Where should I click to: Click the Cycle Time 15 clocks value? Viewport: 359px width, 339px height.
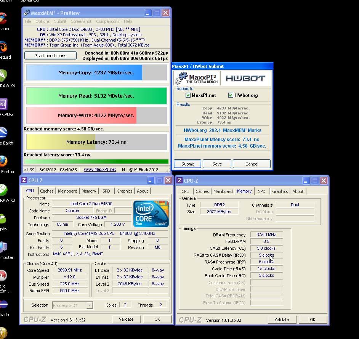266,268
